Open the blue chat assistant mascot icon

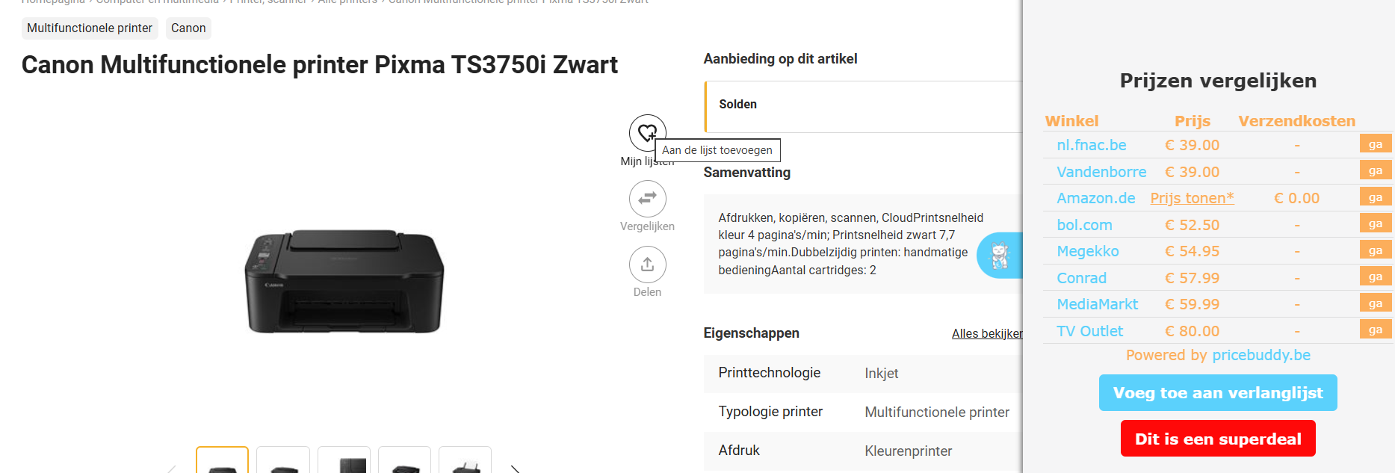[x=1001, y=255]
